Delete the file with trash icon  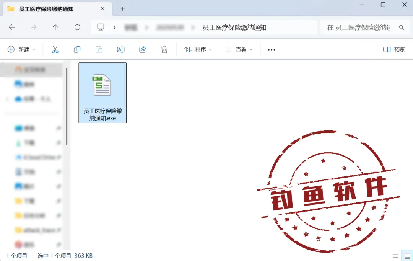[x=164, y=50]
